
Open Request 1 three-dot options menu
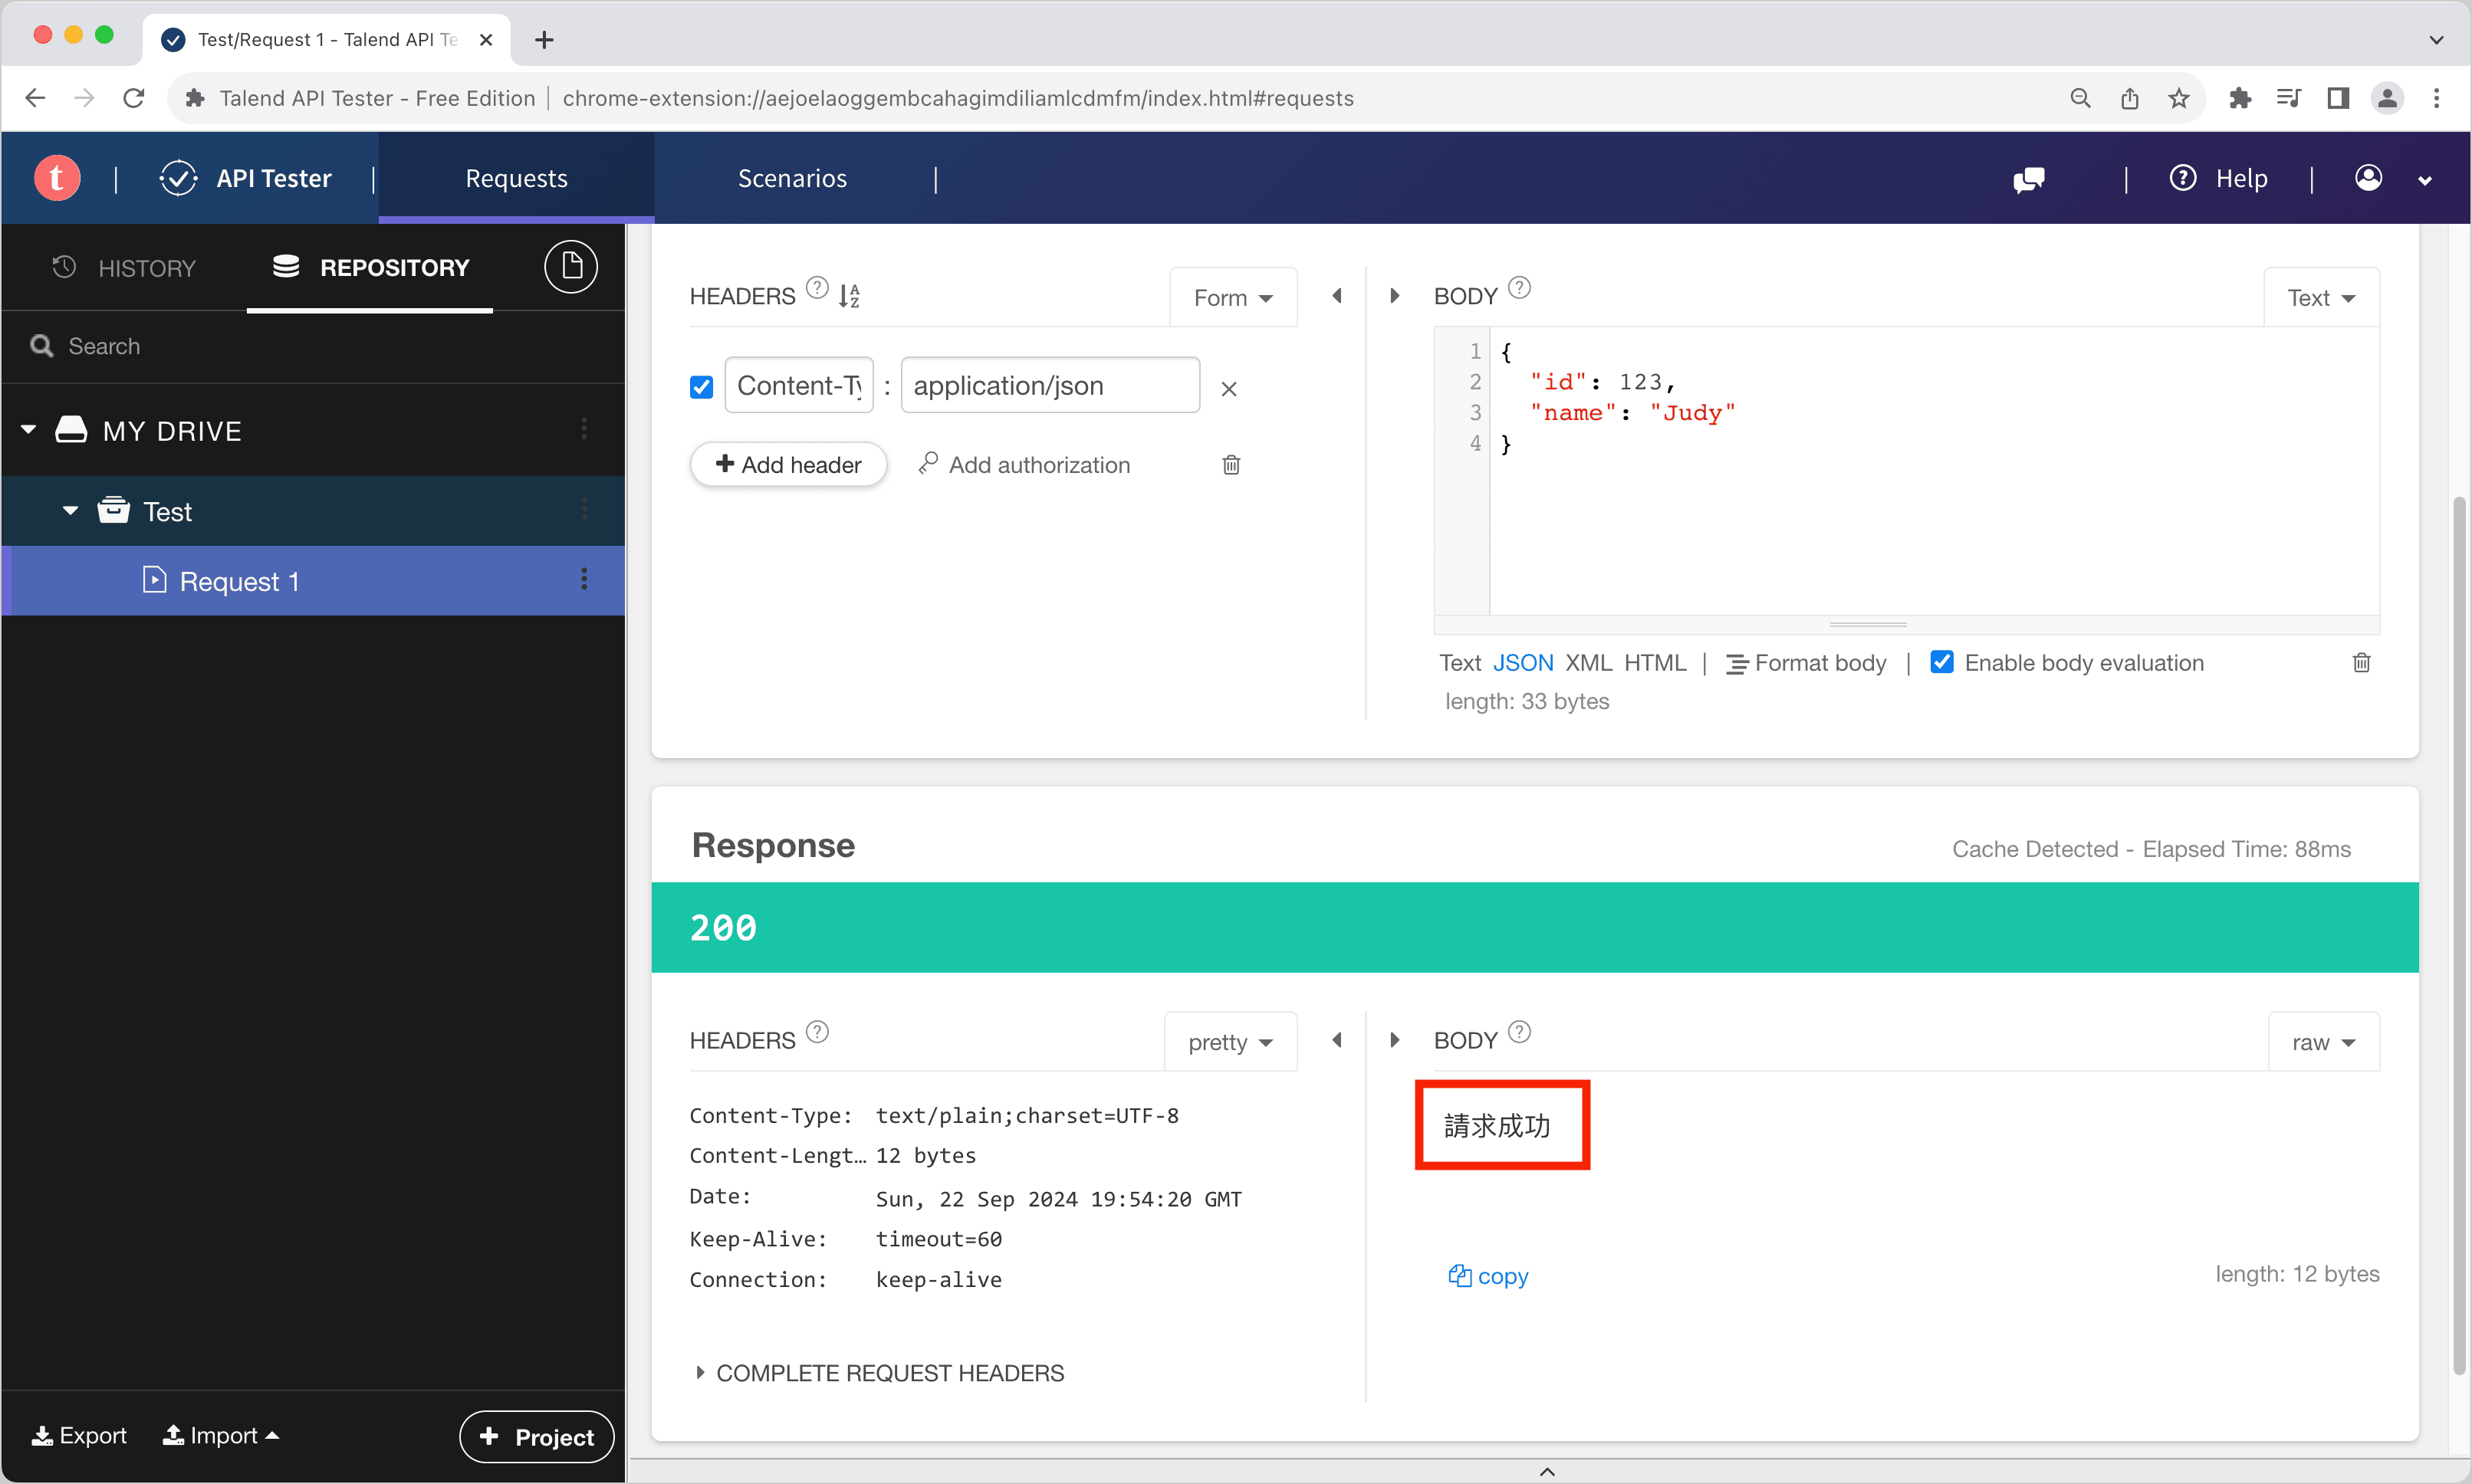pos(584,580)
